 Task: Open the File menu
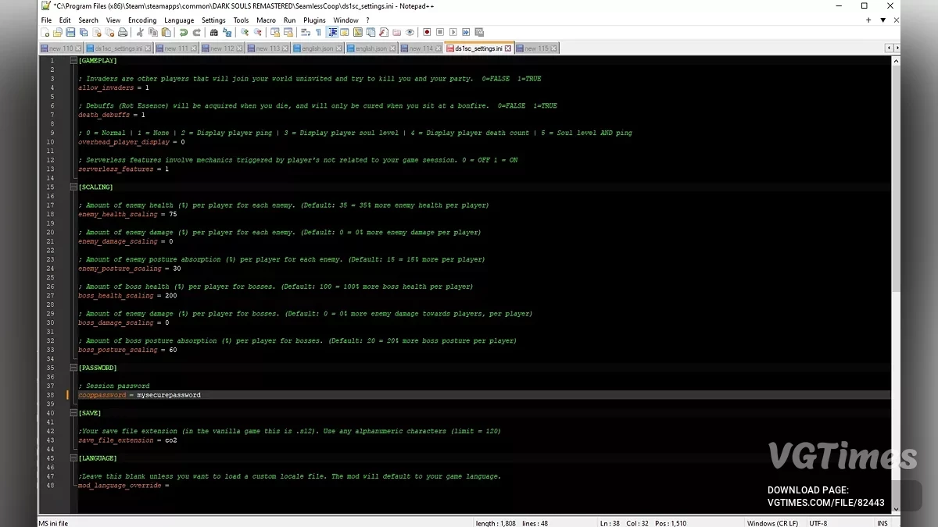46,20
